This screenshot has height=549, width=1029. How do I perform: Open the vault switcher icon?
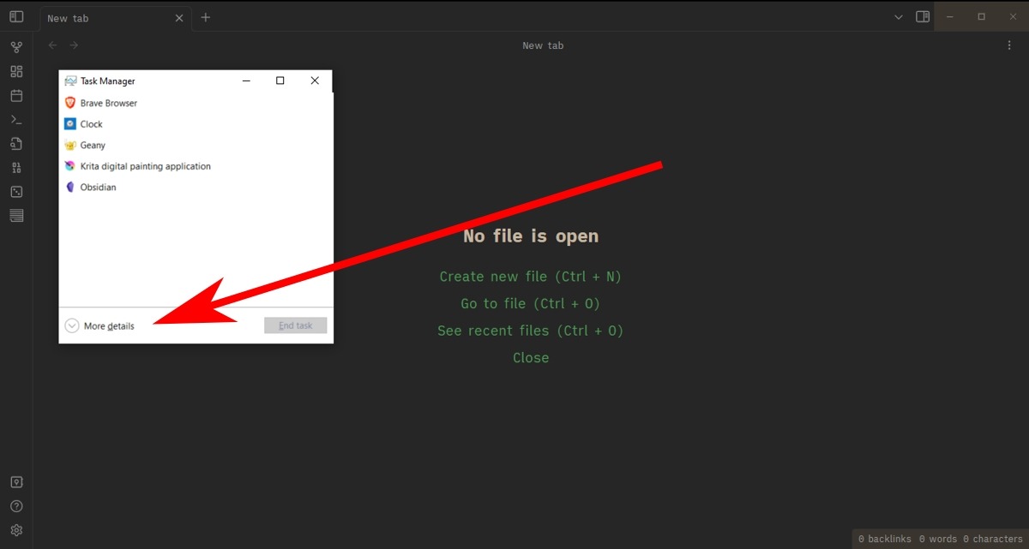click(x=16, y=481)
